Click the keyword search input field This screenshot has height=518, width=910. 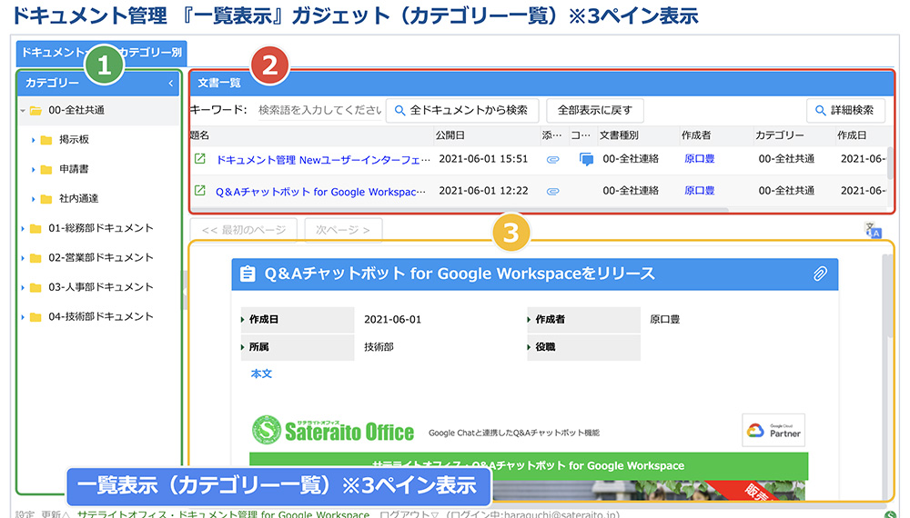coord(318,110)
